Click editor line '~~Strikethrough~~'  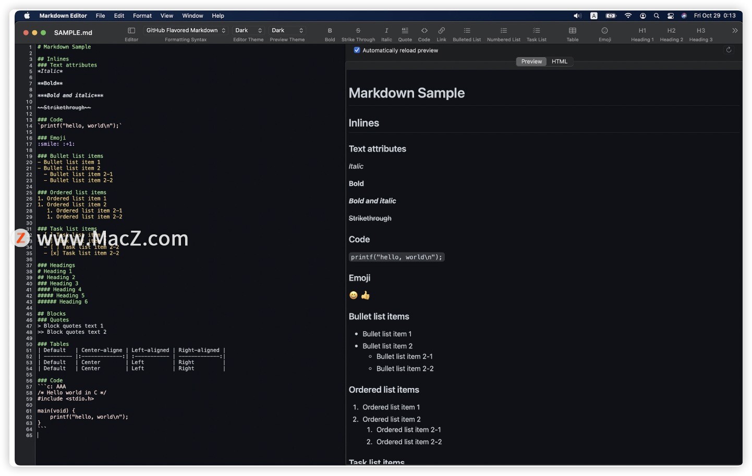[64, 108]
